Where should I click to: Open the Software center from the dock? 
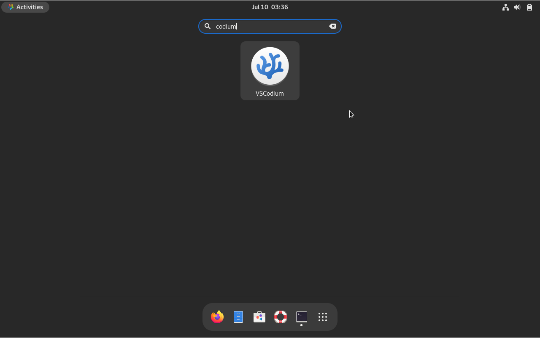click(259, 317)
